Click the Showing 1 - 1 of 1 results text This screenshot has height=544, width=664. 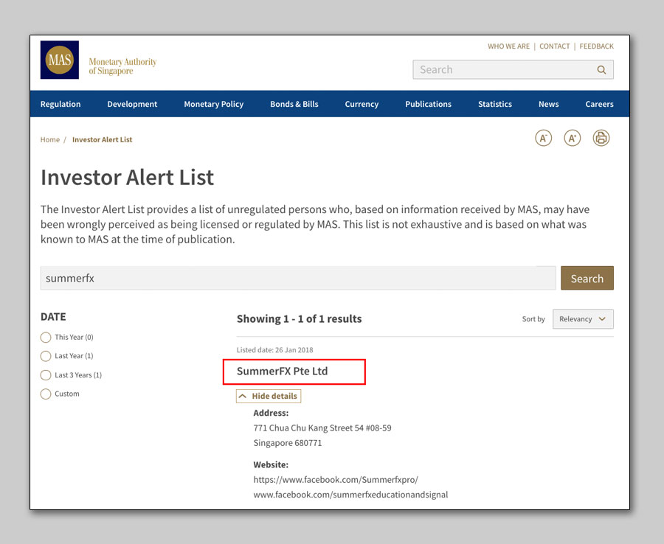click(x=299, y=319)
